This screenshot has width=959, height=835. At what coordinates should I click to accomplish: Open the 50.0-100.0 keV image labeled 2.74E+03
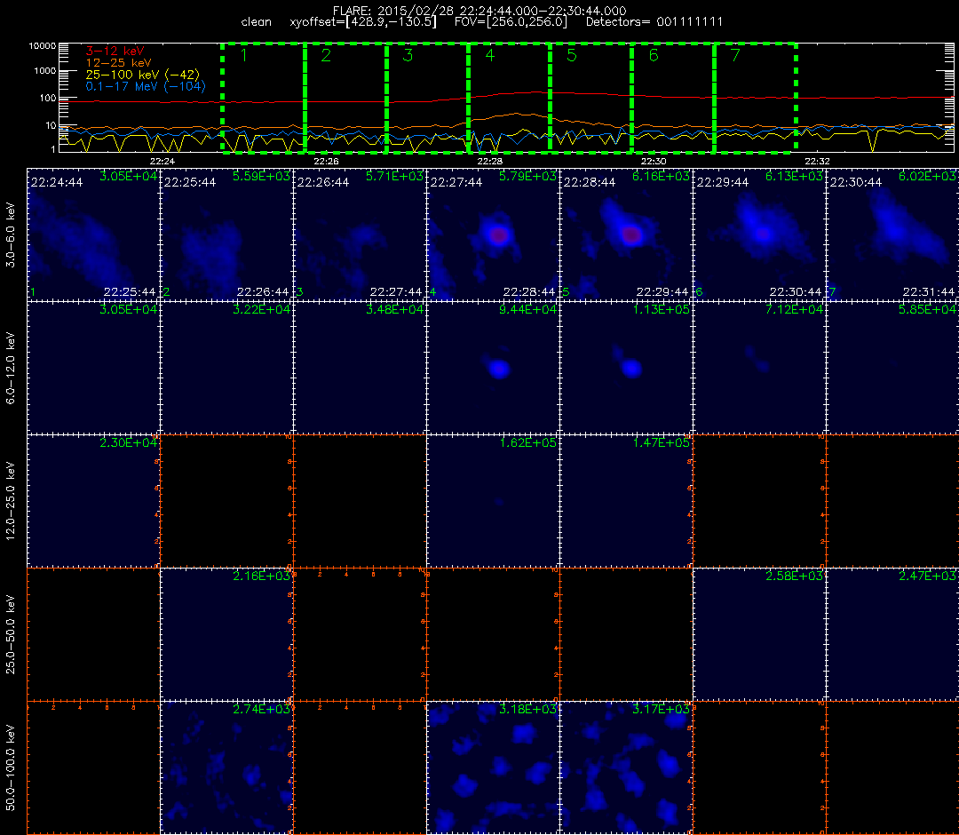(x=226, y=767)
